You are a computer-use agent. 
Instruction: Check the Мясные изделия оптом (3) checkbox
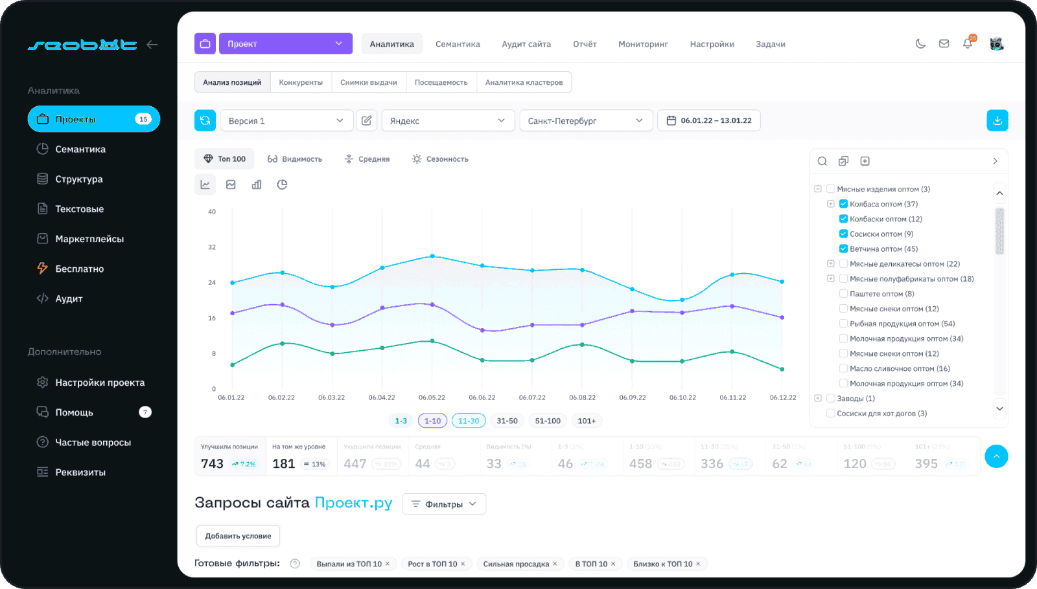pos(830,189)
